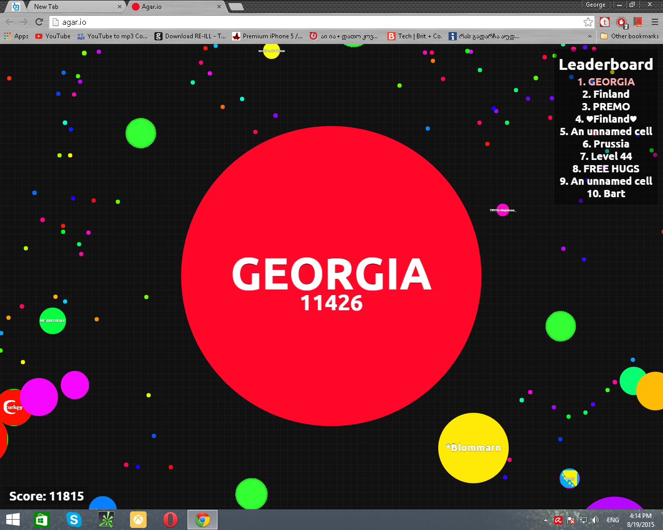This screenshot has width=663, height=530.
Task: Open a new browser tab
Action: pyautogui.click(x=236, y=7)
